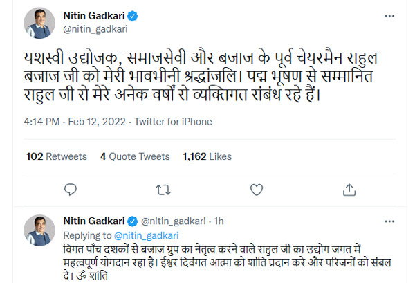
Task: Open the large profile photo at top
Action: click(40, 23)
